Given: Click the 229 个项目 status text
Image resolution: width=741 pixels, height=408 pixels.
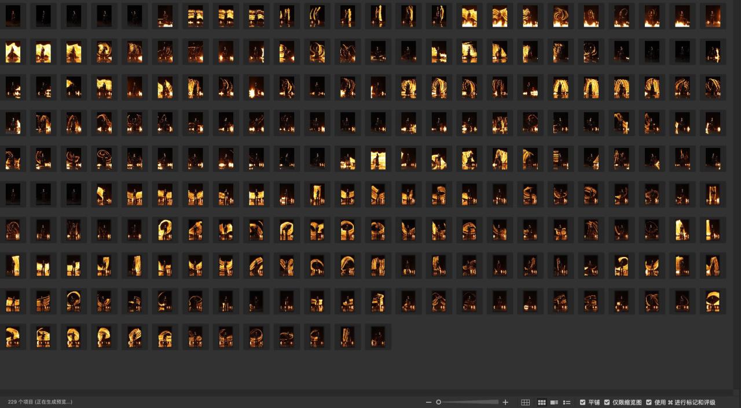Looking at the screenshot, I should (40, 402).
